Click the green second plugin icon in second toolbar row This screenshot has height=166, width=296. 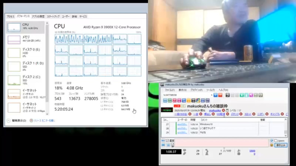pos(170,101)
